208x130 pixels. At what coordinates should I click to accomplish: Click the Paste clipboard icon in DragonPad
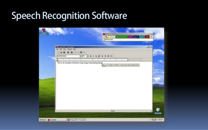point(81,52)
